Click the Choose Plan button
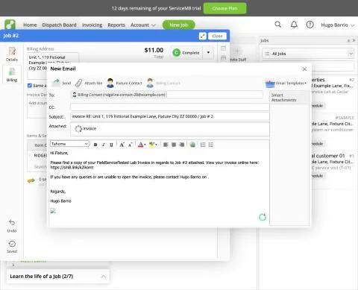The height and width of the screenshot is (290, 358). click(224, 8)
